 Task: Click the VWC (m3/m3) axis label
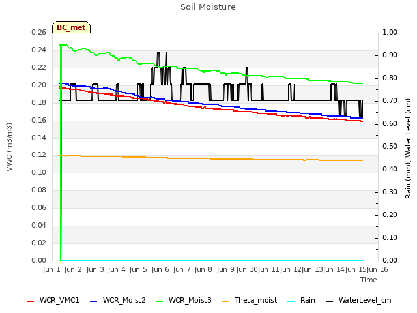(9, 147)
